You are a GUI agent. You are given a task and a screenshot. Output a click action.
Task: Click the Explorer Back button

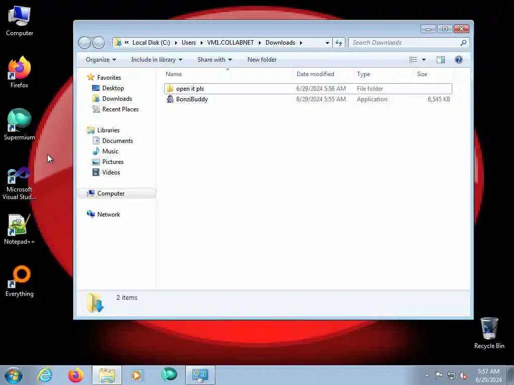click(x=84, y=43)
